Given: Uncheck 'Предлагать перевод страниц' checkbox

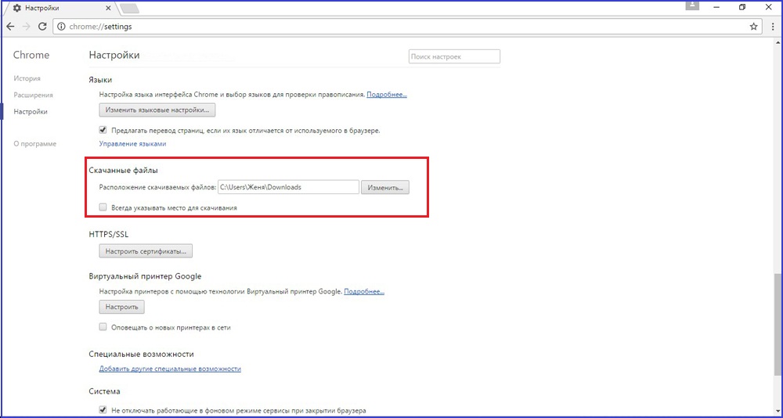Looking at the screenshot, I should (103, 130).
